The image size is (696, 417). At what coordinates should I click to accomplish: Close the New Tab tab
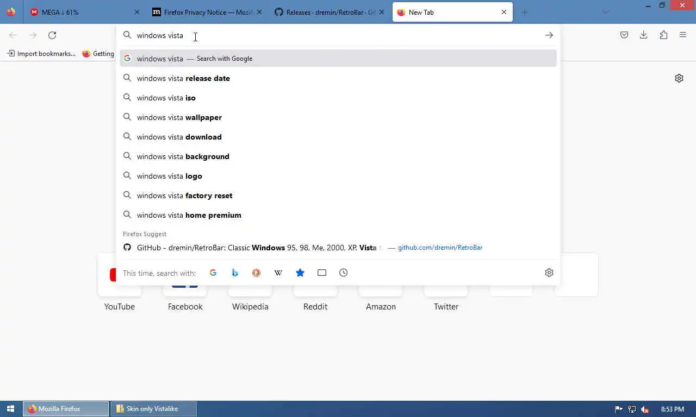tap(504, 12)
